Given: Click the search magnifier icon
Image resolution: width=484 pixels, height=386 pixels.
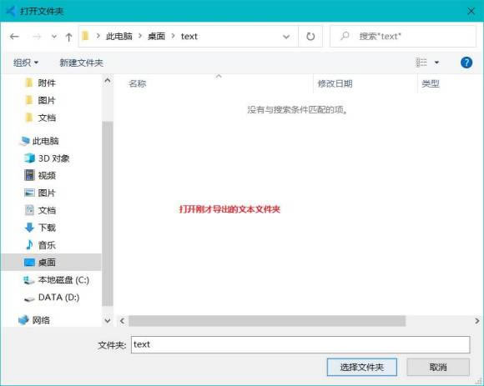Looking at the screenshot, I should click(x=345, y=36).
